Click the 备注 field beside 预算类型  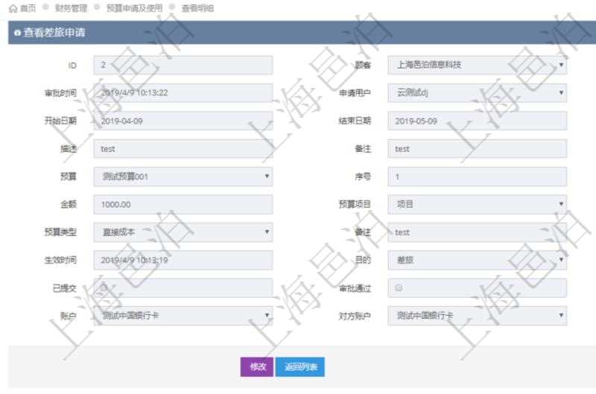(477, 232)
